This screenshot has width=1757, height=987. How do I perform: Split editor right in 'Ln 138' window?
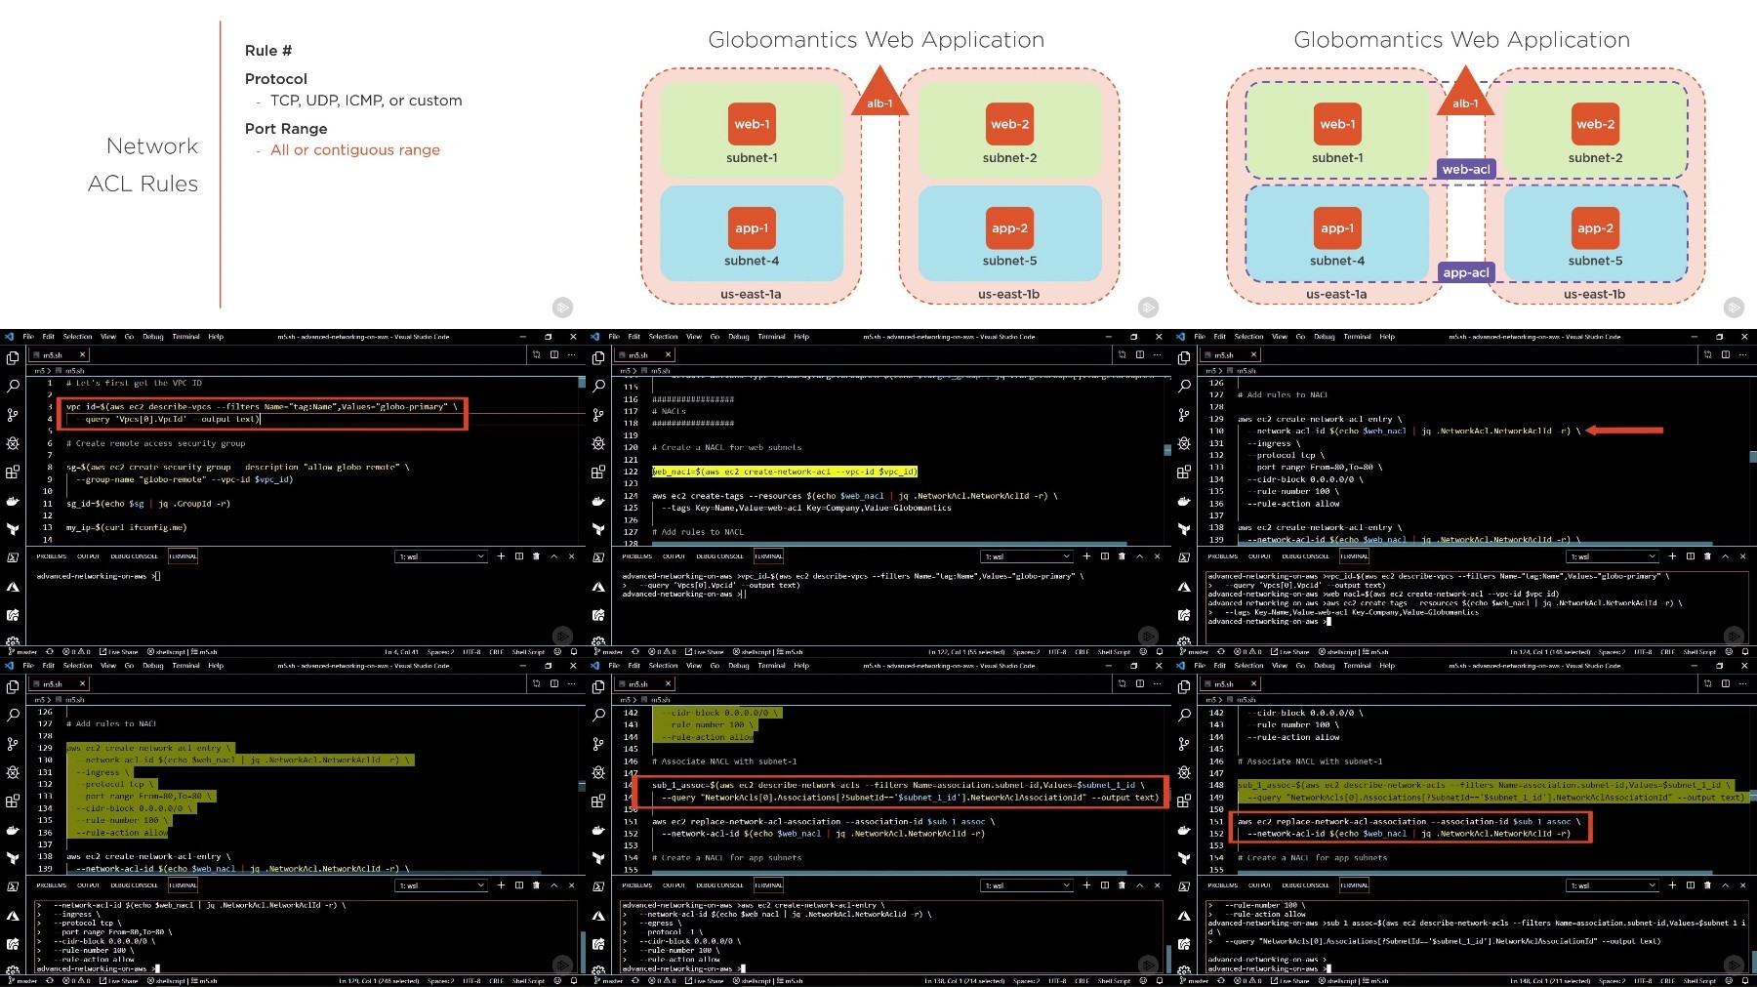(1139, 683)
